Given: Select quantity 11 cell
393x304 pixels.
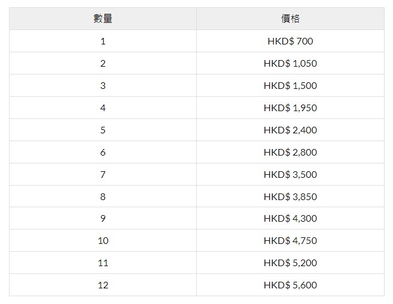Looking at the screenshot, I should pyautogui.click(x=103, y=263).
